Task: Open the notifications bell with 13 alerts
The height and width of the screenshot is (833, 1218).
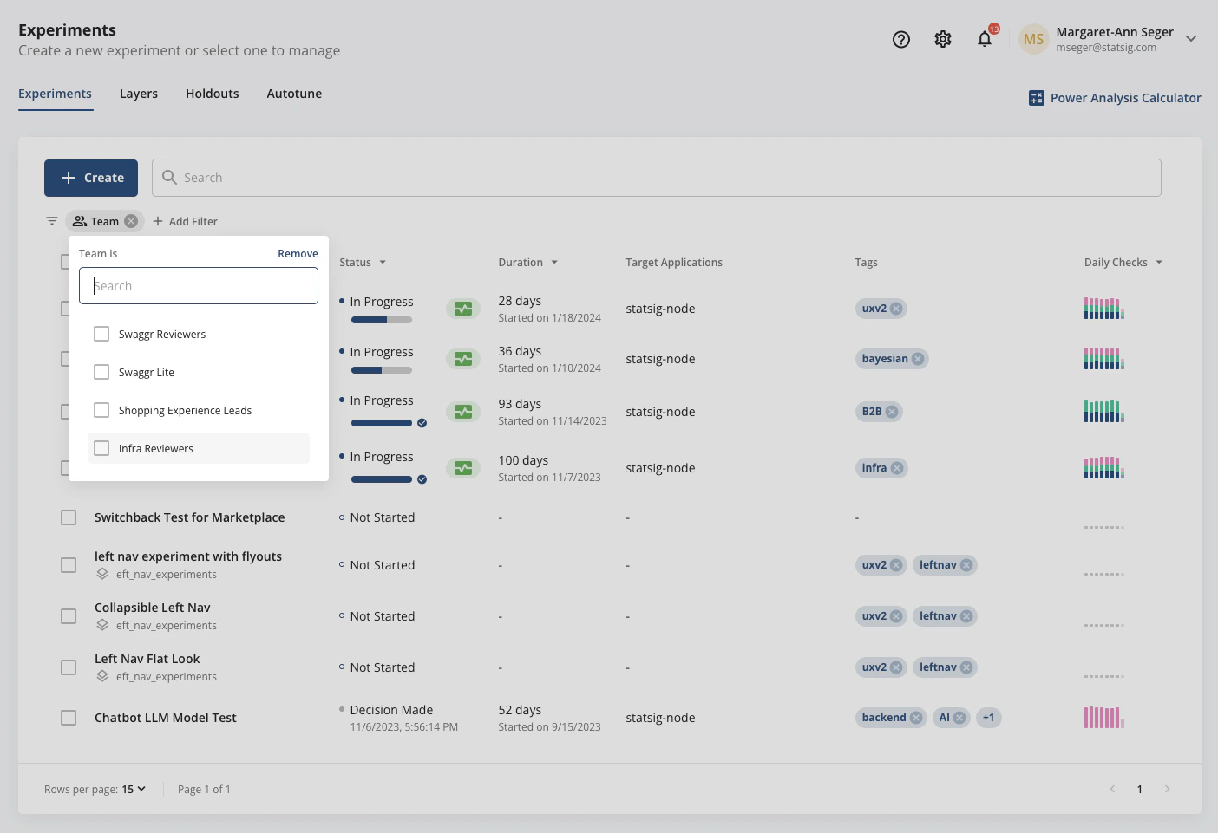Action: (985, 39)
